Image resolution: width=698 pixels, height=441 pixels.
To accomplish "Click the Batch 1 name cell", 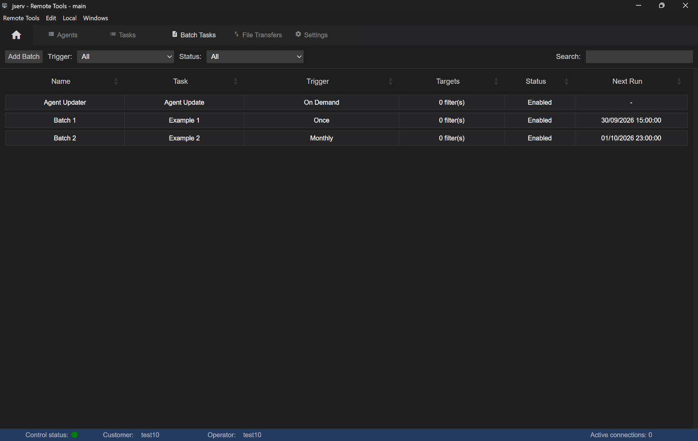I will [65, 120].
